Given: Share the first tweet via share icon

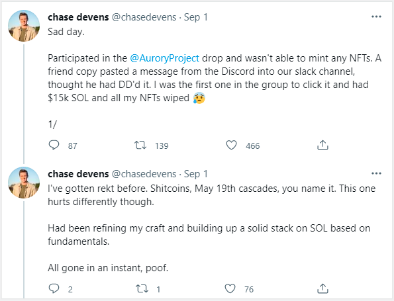Looking at the screenshot, I should [x=322, y=145].
